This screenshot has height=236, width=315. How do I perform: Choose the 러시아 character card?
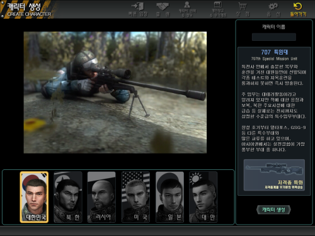pos(101,197)
